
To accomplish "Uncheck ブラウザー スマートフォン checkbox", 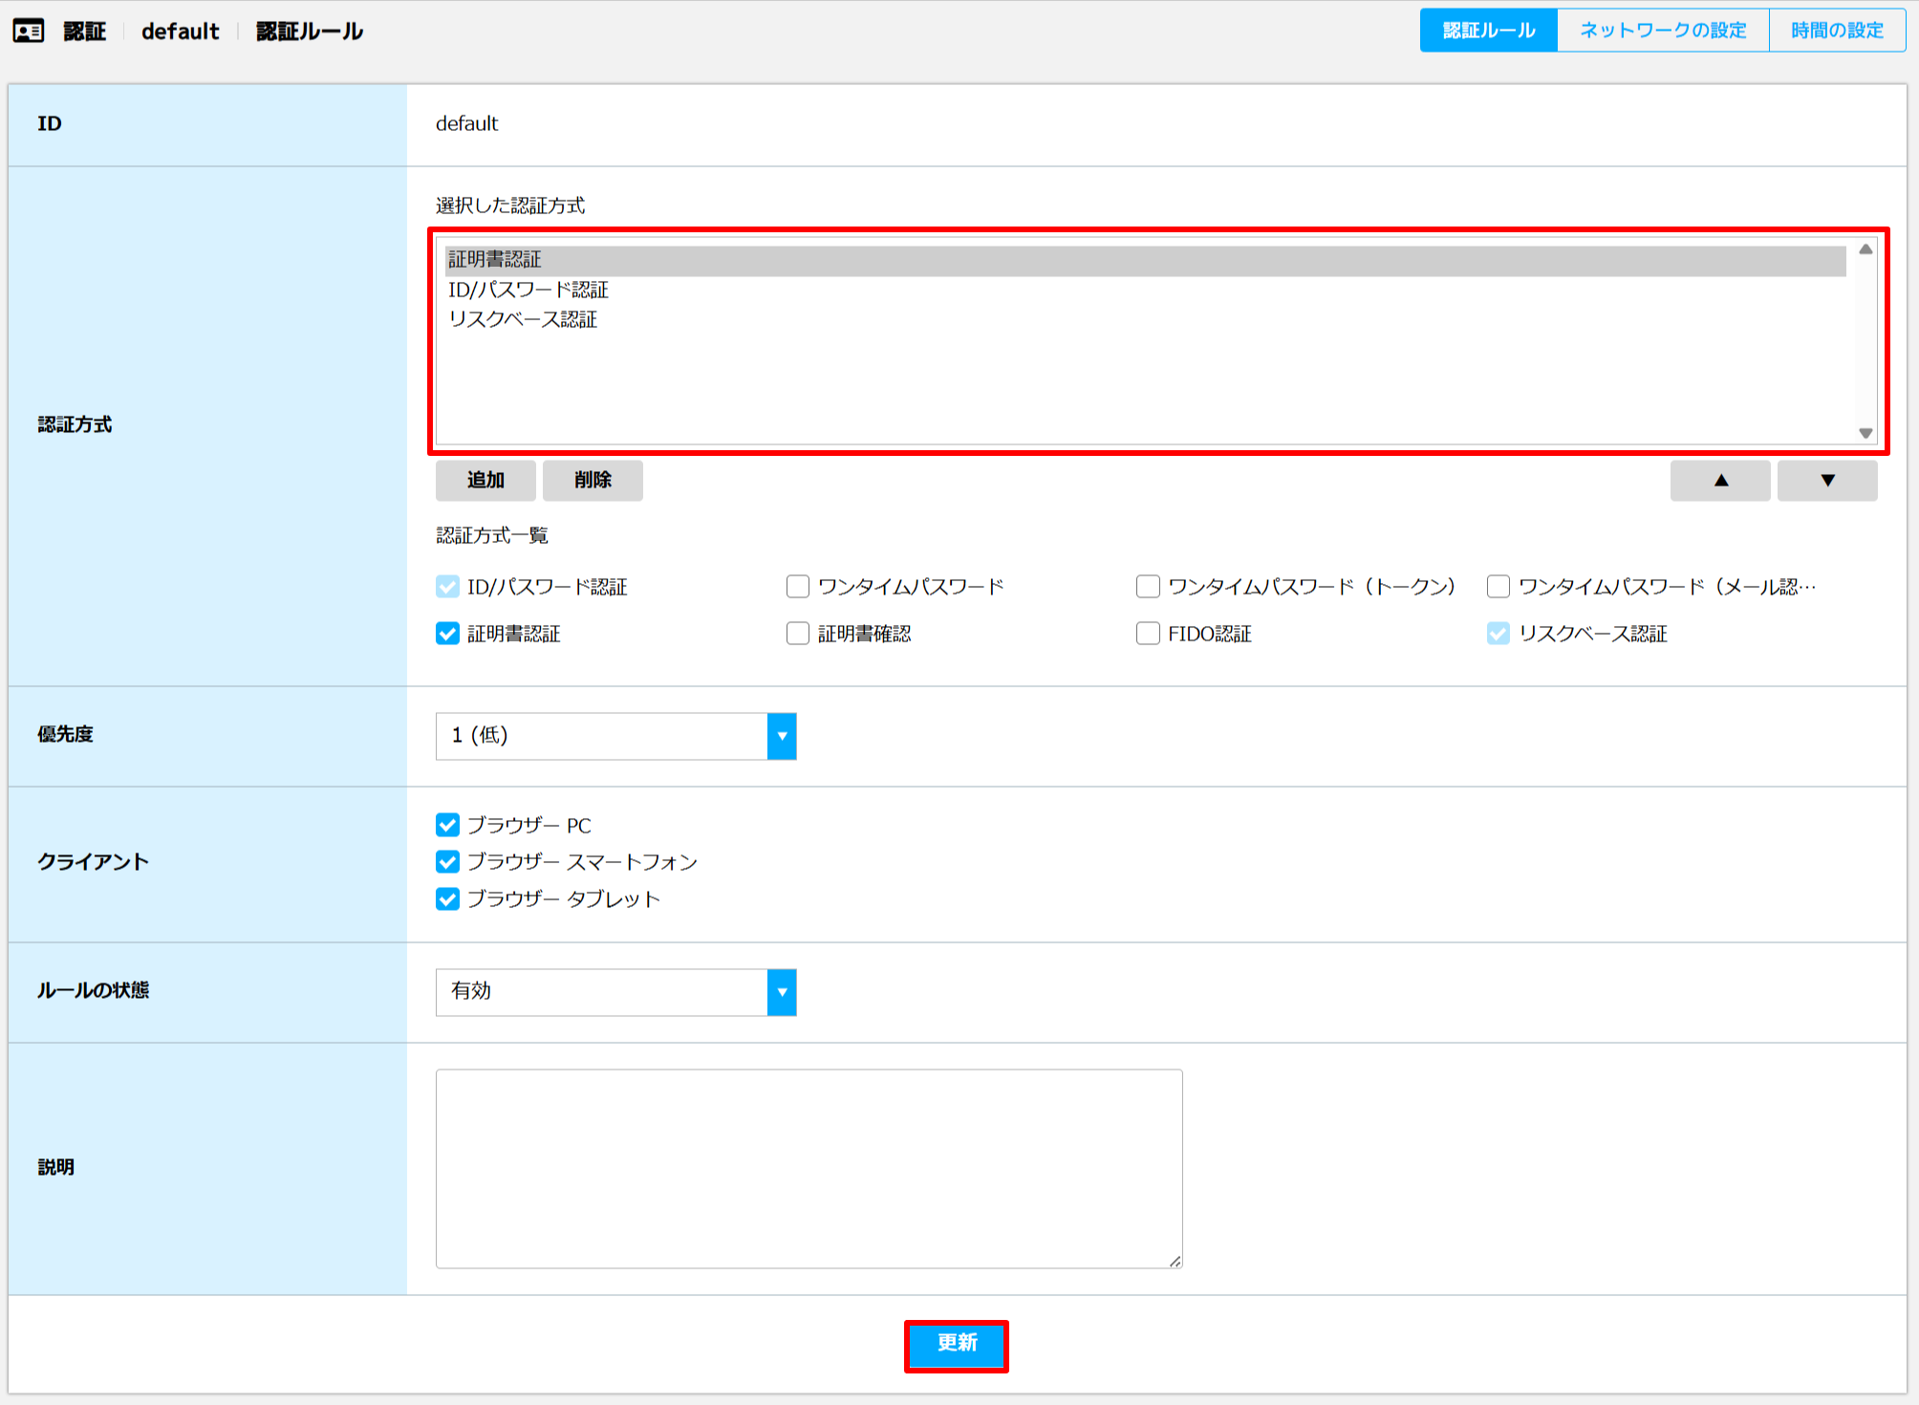I will coord(447,862).
